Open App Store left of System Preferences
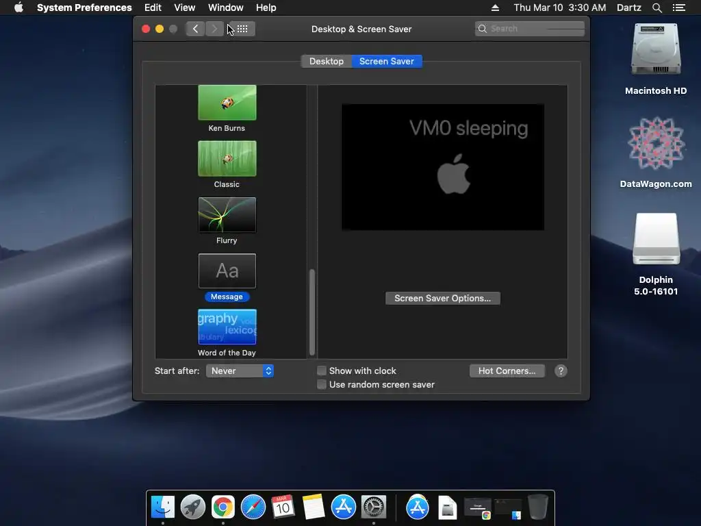 click(x=344, y=508)
